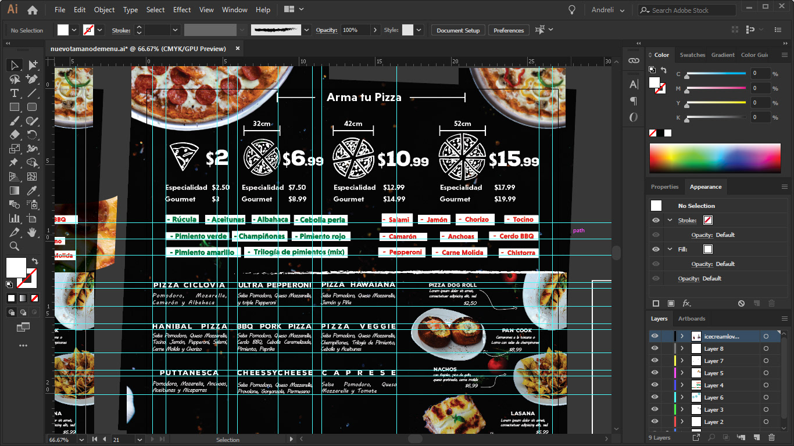Screen dimensions: 794x446
Task: Pick the Line Segment tool
Action: pos(32,93)
